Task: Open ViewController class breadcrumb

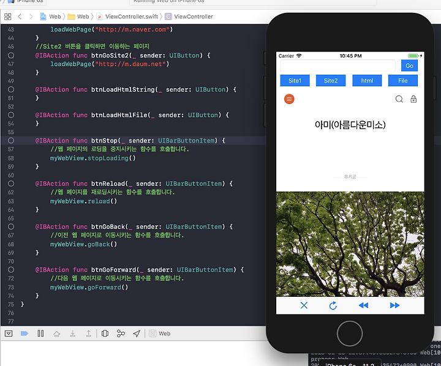Action: coord(189,17)
